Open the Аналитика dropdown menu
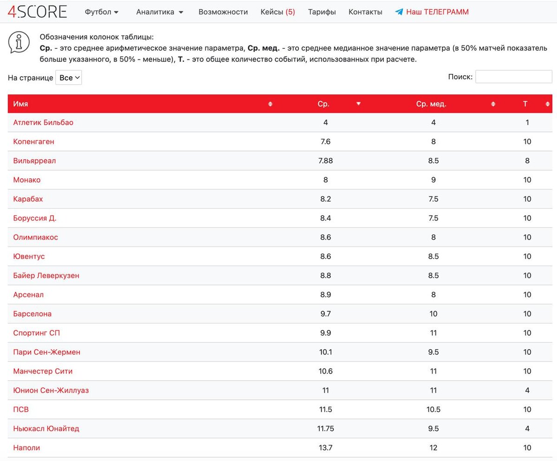This screenshot has height=461, width=557. [x=160, y=12]
